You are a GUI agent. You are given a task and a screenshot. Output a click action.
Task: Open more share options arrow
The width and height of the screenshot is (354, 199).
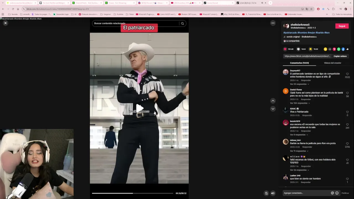pos(347,49)
